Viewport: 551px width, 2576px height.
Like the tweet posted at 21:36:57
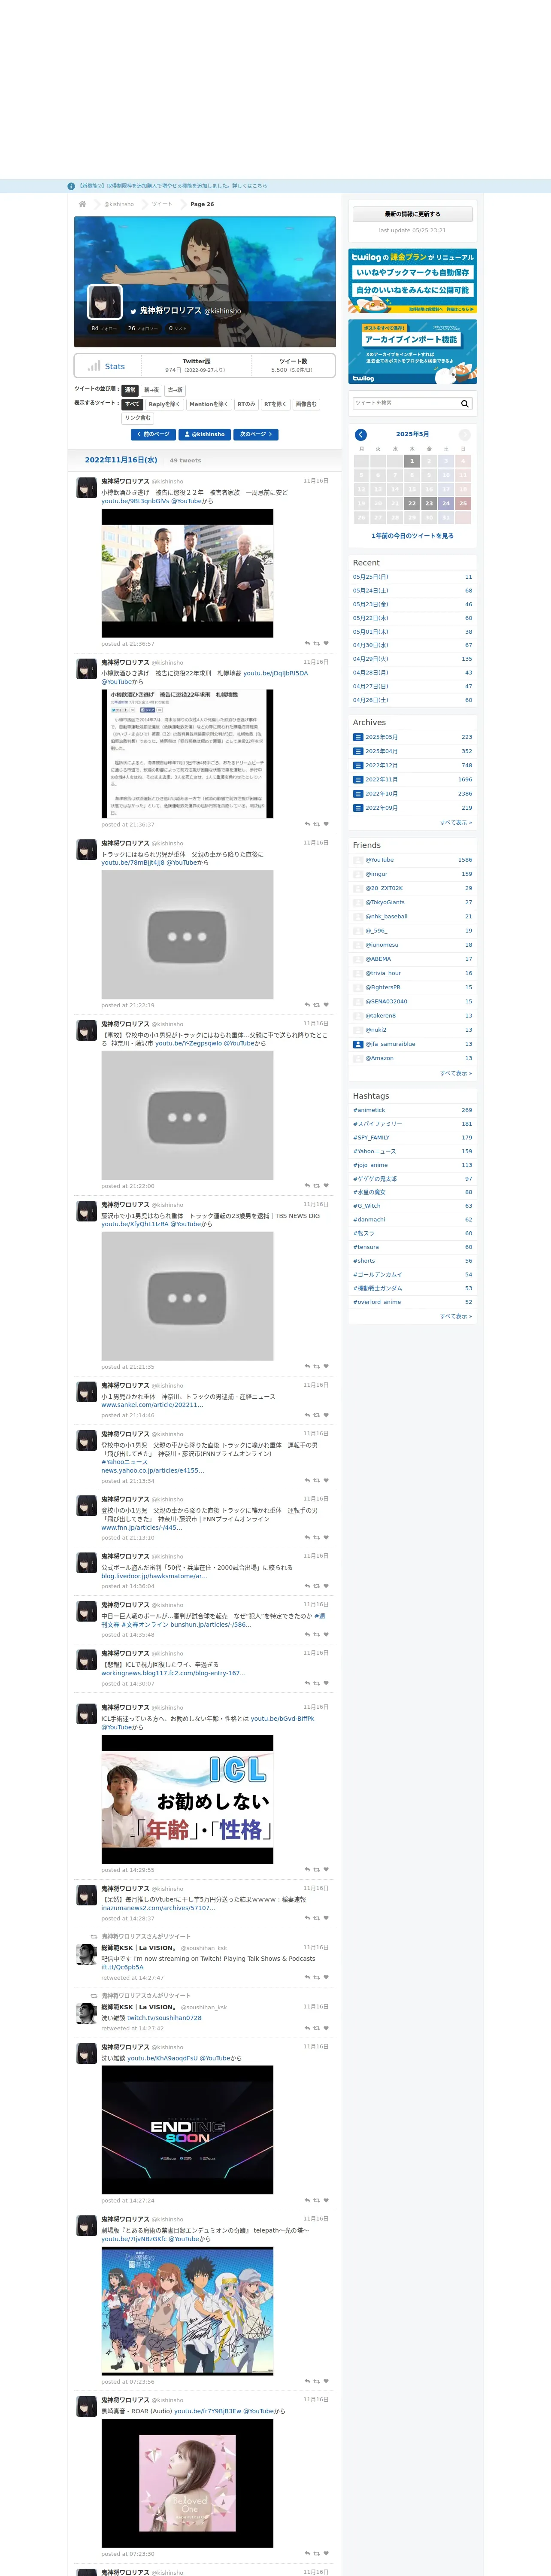326,644
